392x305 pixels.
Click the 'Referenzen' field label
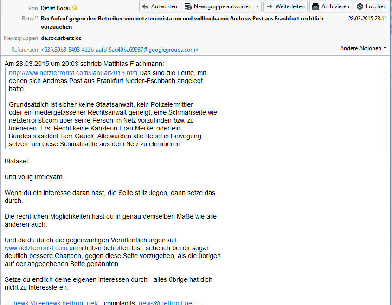[x=25, y=50]
